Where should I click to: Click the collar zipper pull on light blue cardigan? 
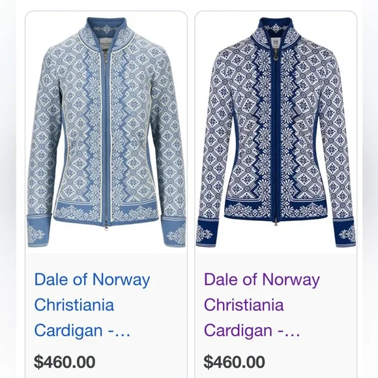(106, 55)
